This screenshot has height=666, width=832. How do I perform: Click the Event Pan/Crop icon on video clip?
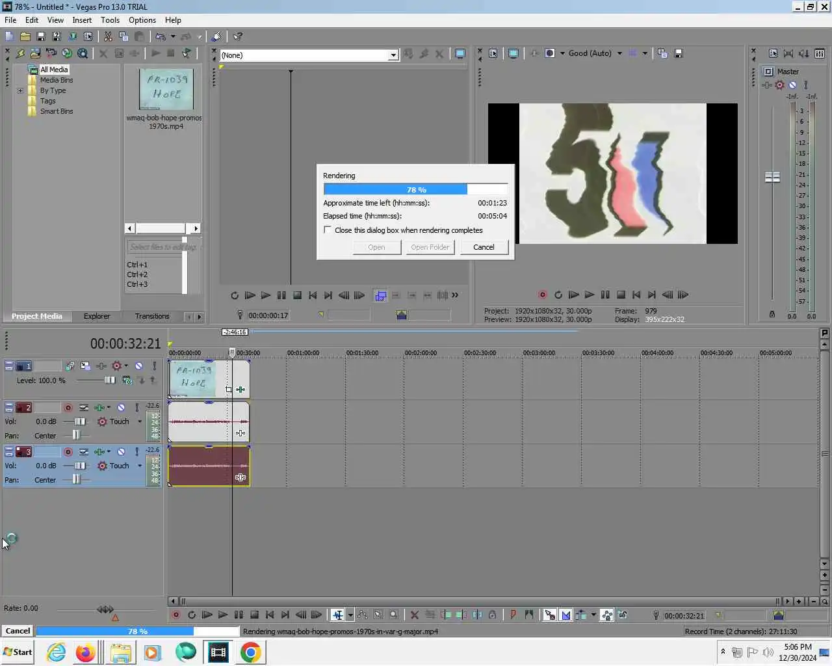229,390
